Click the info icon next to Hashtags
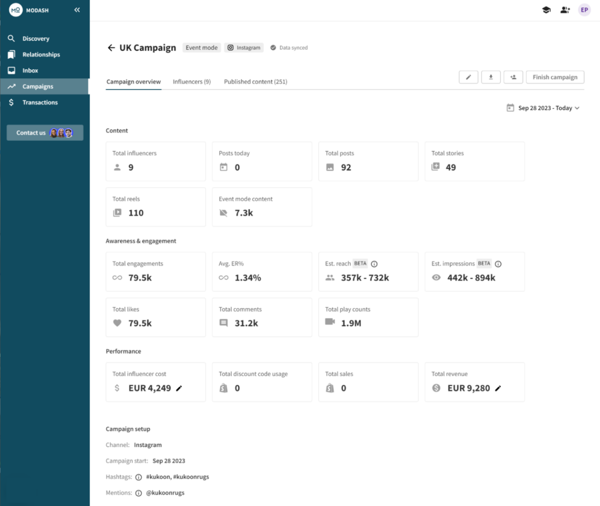The height and width of the screenshot is (506, 600). point(138,477)
